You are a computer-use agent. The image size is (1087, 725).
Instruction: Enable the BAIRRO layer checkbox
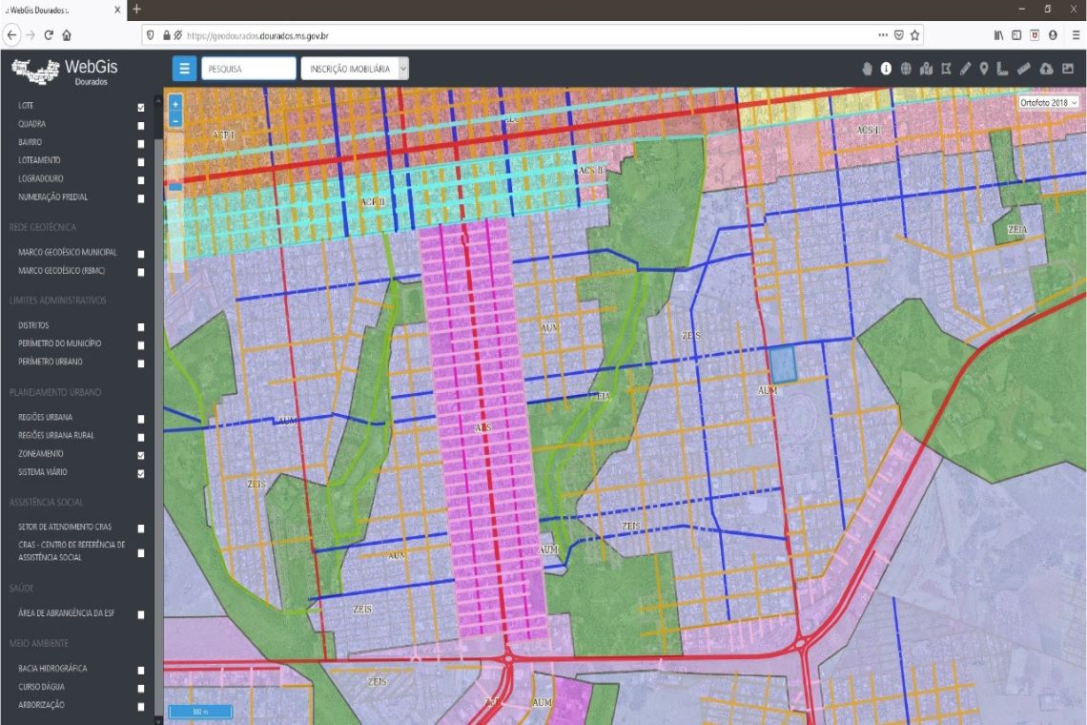tap(141, 143)
